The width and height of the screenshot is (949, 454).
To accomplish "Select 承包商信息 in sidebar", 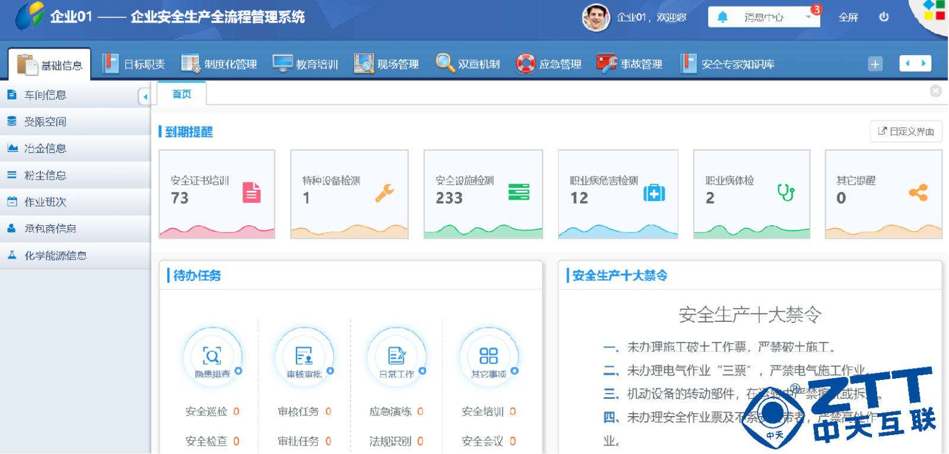I will click(75, 229).
